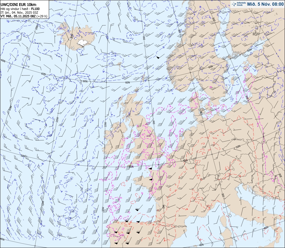Select the 'Mið. 5 Nóv. 08:00' timestamp
The width and height of the screenshot is (285, 248).
tap(265, 4)
